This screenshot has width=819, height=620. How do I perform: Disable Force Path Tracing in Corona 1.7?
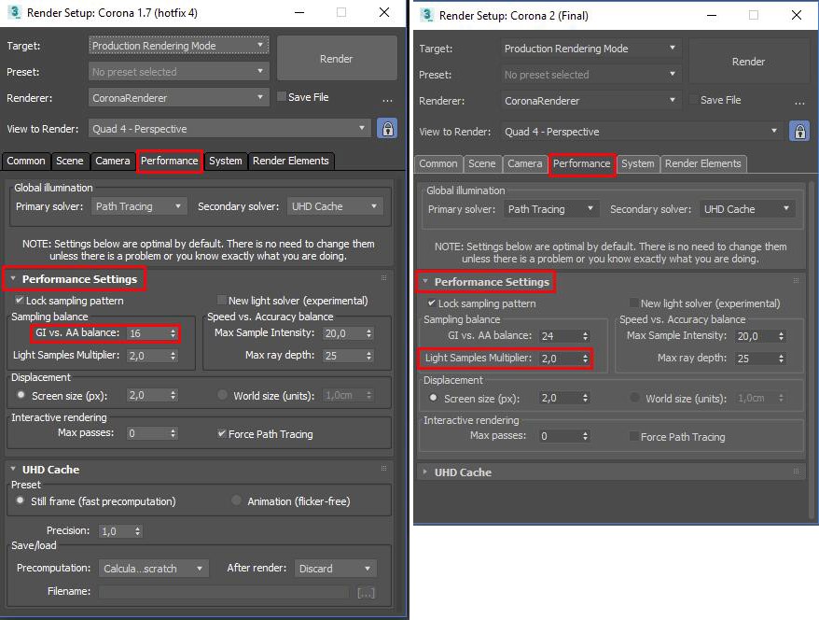222,433
